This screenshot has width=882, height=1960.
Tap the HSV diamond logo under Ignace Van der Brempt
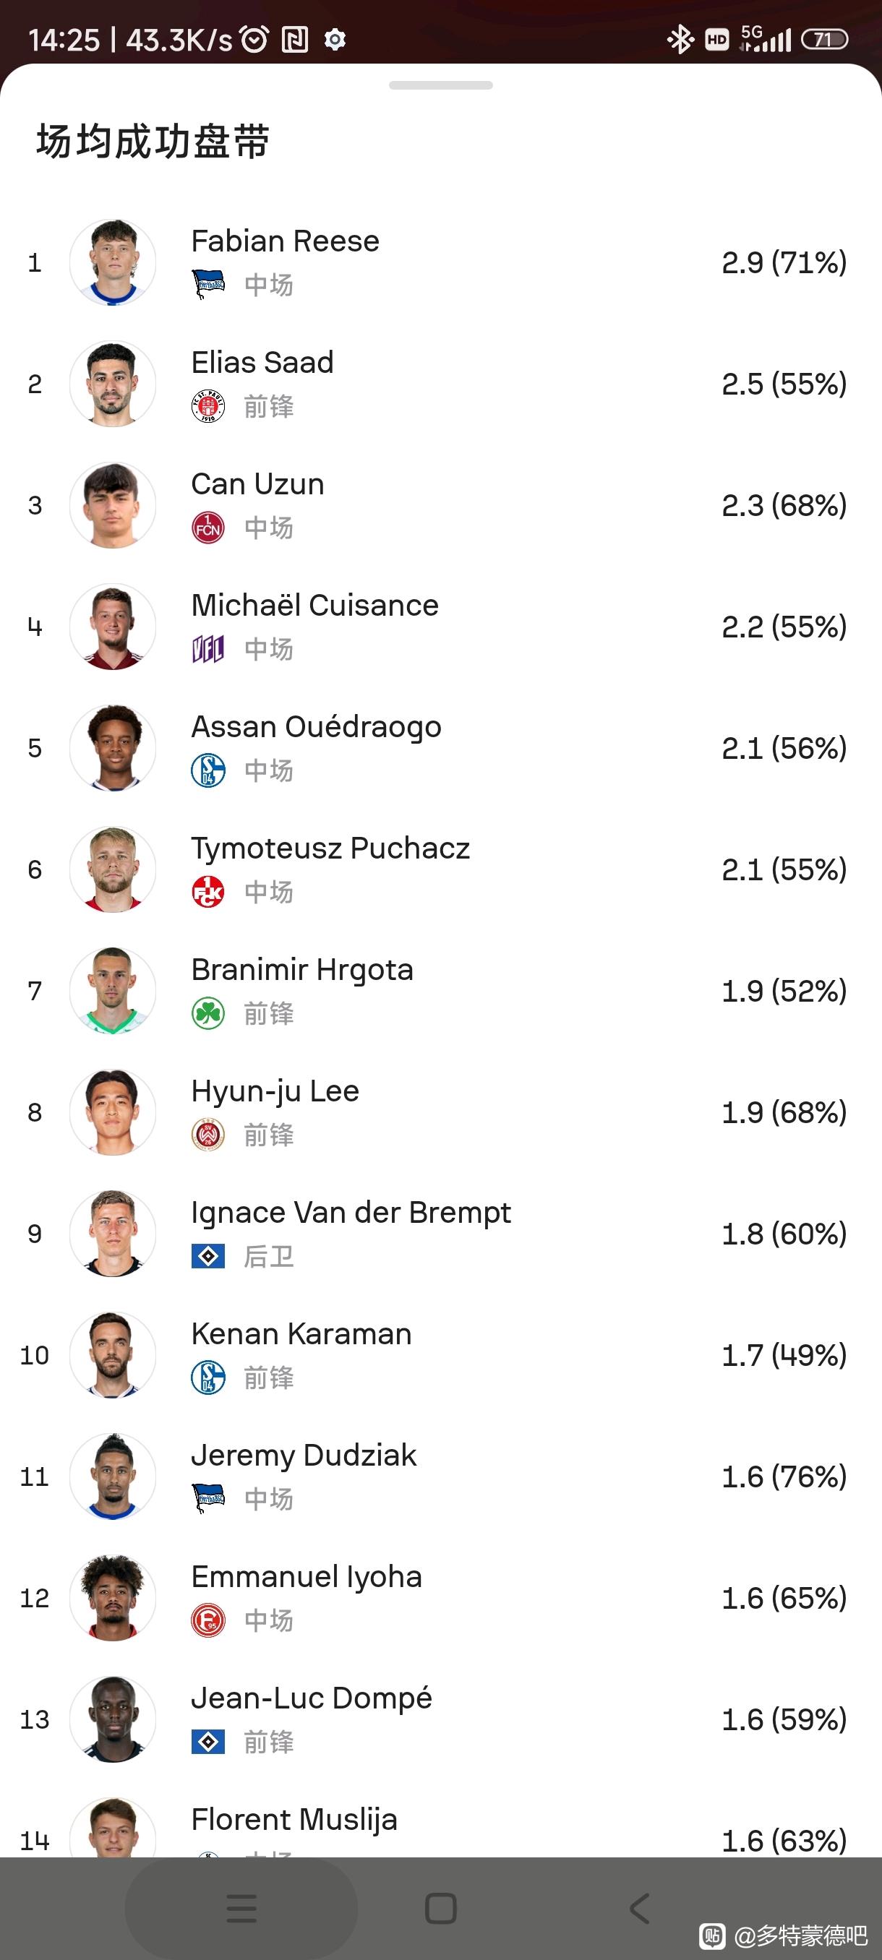(x=207, y=1256)
